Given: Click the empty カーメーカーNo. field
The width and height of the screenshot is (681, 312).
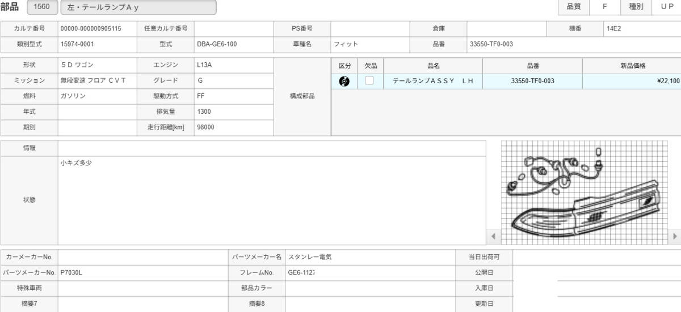Looking at the screenshot, I should pos(143,257).
